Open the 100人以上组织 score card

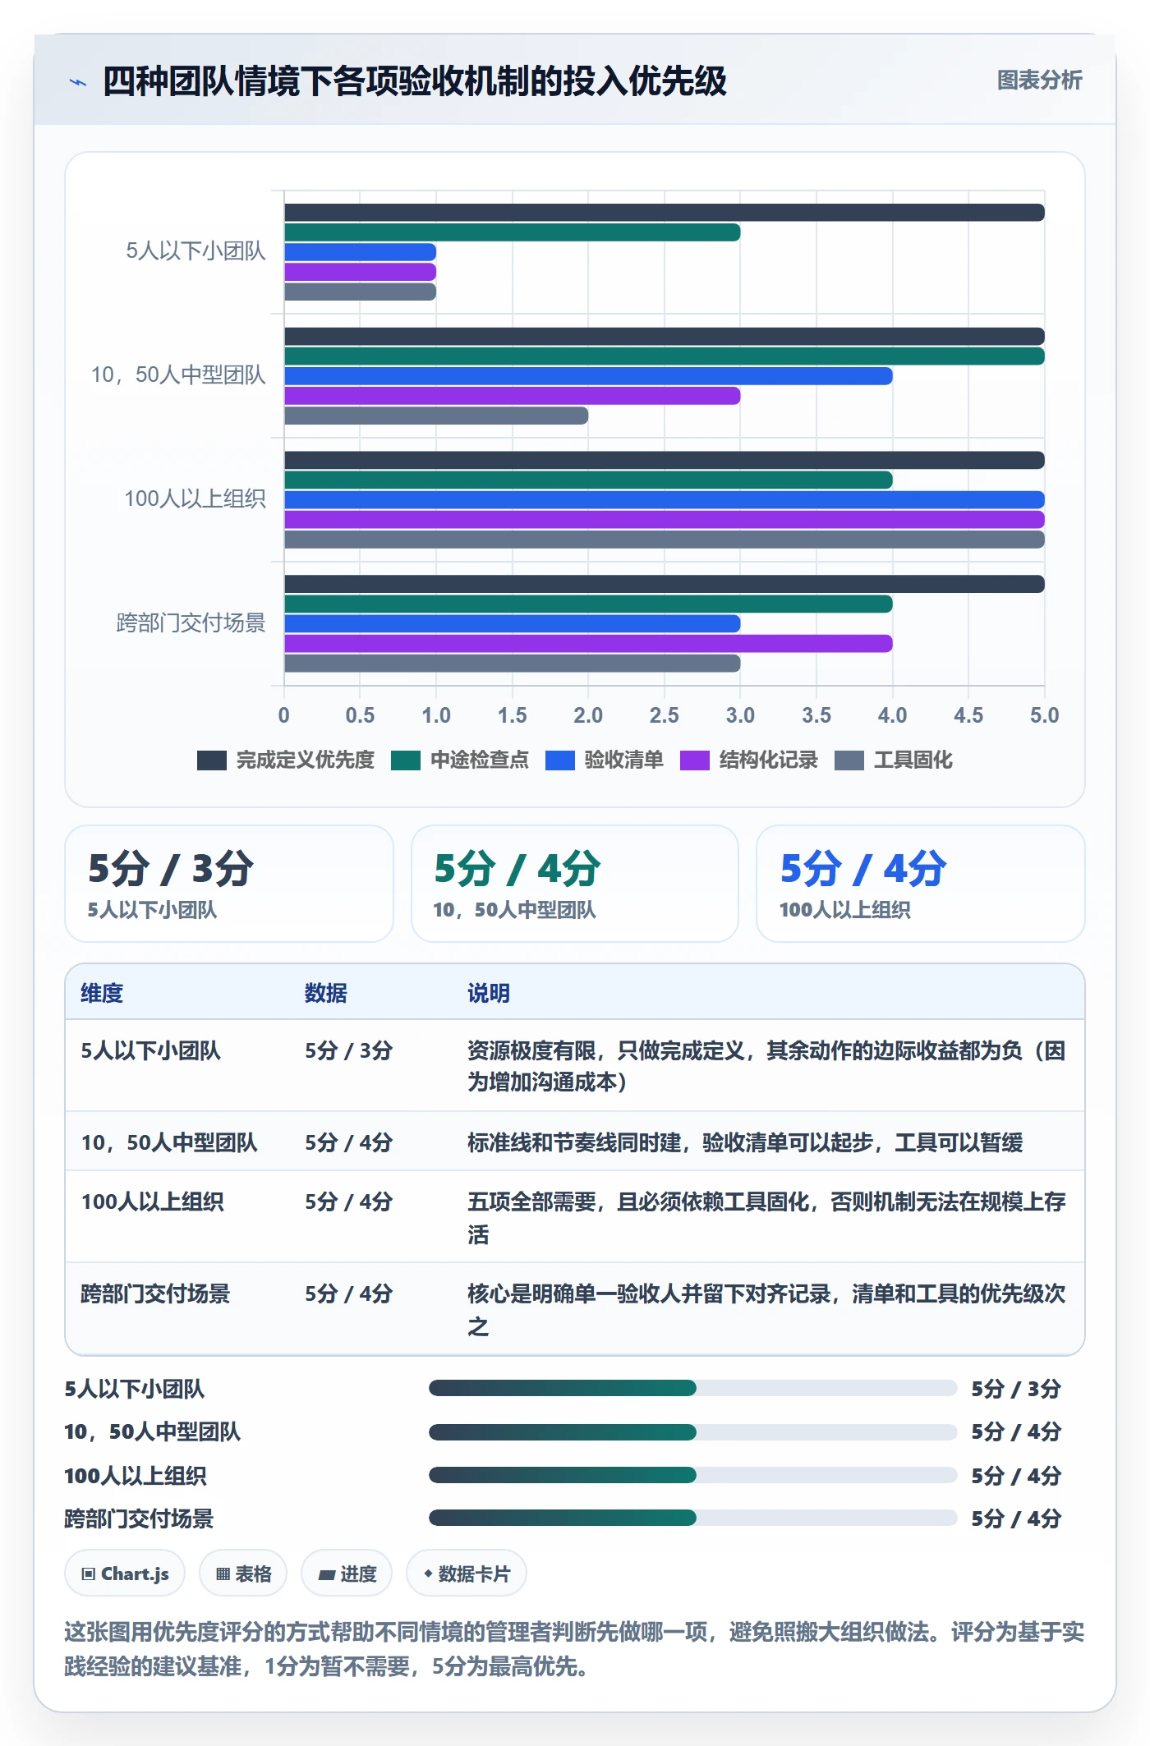coord(921,884)
